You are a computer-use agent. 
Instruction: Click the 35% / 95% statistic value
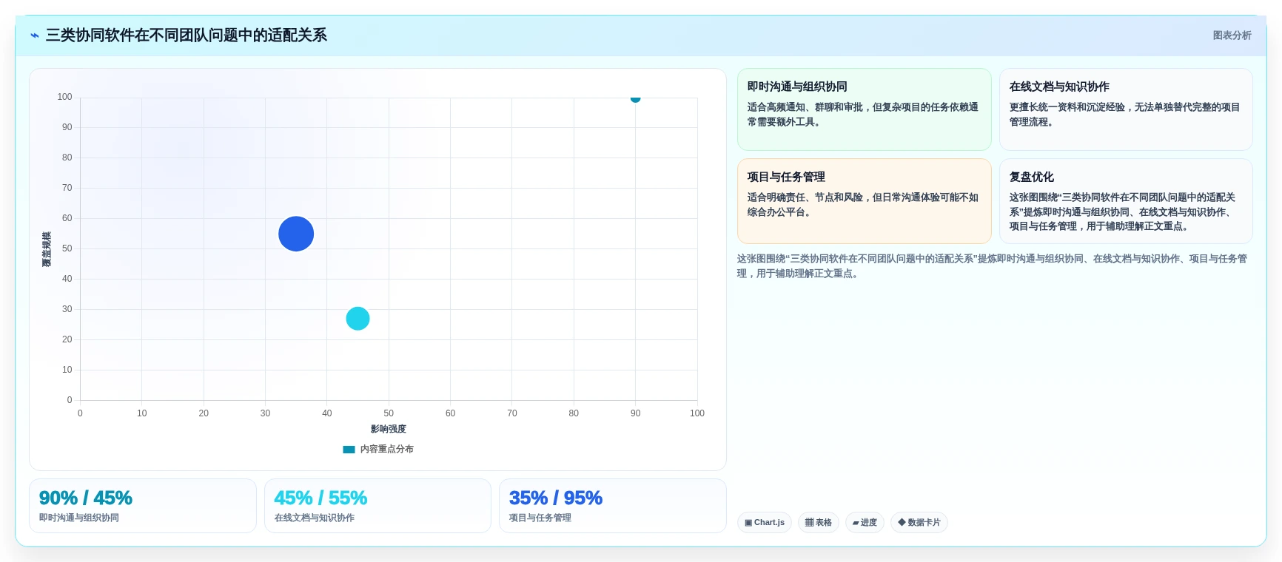click(556, 498)
